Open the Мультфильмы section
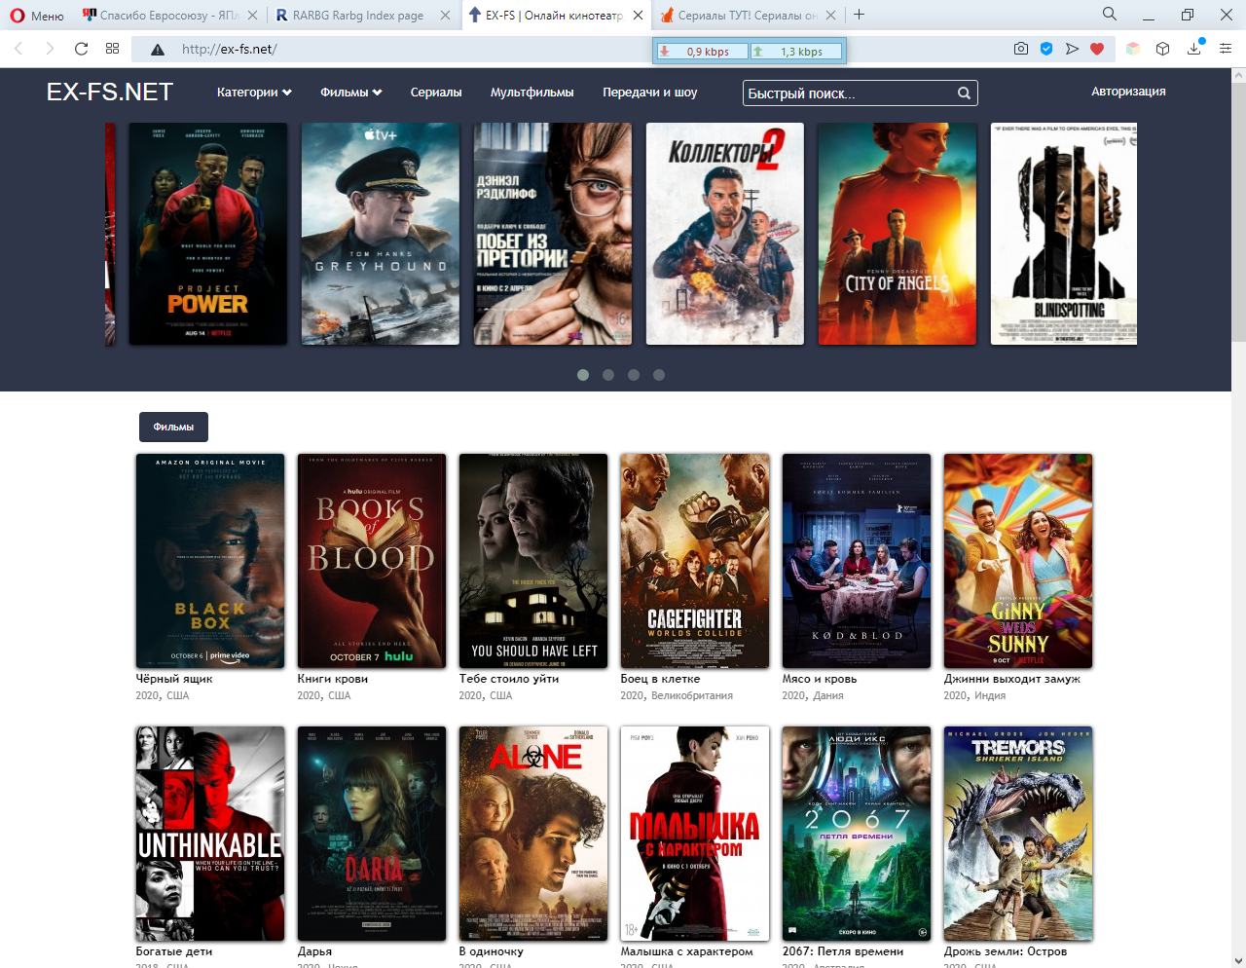 (532, 92)
